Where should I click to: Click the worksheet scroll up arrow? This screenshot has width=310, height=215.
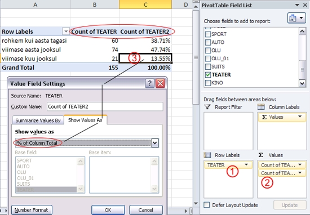point(196,7)
